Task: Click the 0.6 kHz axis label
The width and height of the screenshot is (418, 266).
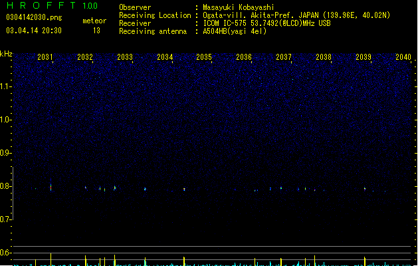Action: [x=5, y=253]
